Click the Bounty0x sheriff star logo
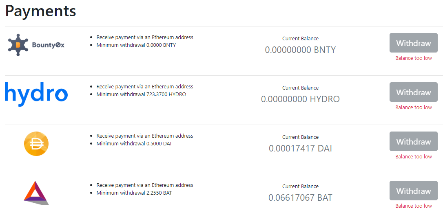Image resolution: width=443 pixels, height=215 pixels. click(36, 45)
